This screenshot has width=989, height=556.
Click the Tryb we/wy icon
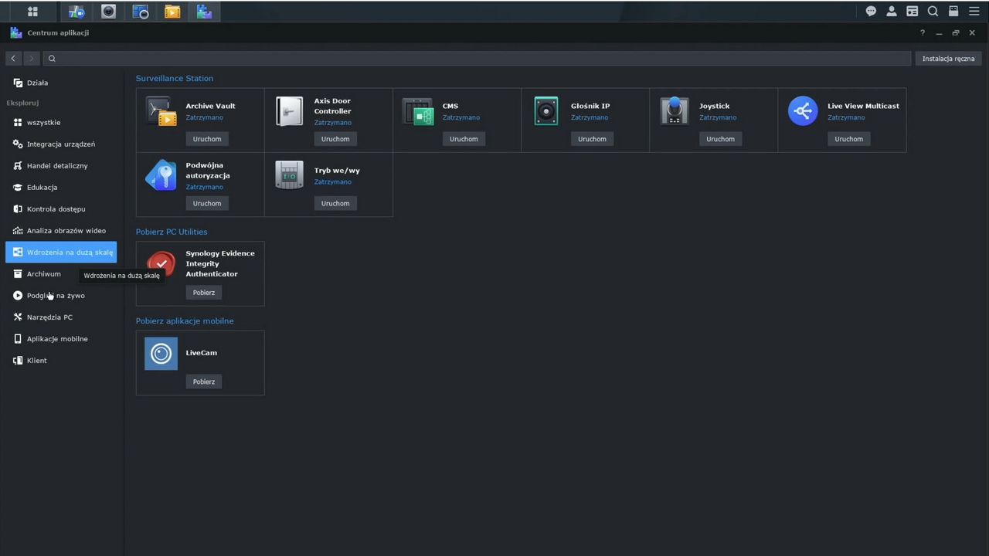[x=289, y=175]
